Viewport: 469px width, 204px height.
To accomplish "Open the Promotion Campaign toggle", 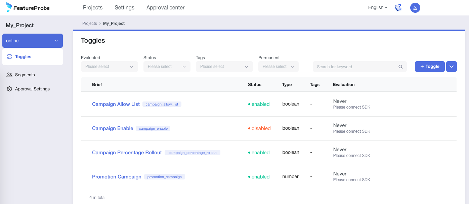I will [x=117, y=177].
